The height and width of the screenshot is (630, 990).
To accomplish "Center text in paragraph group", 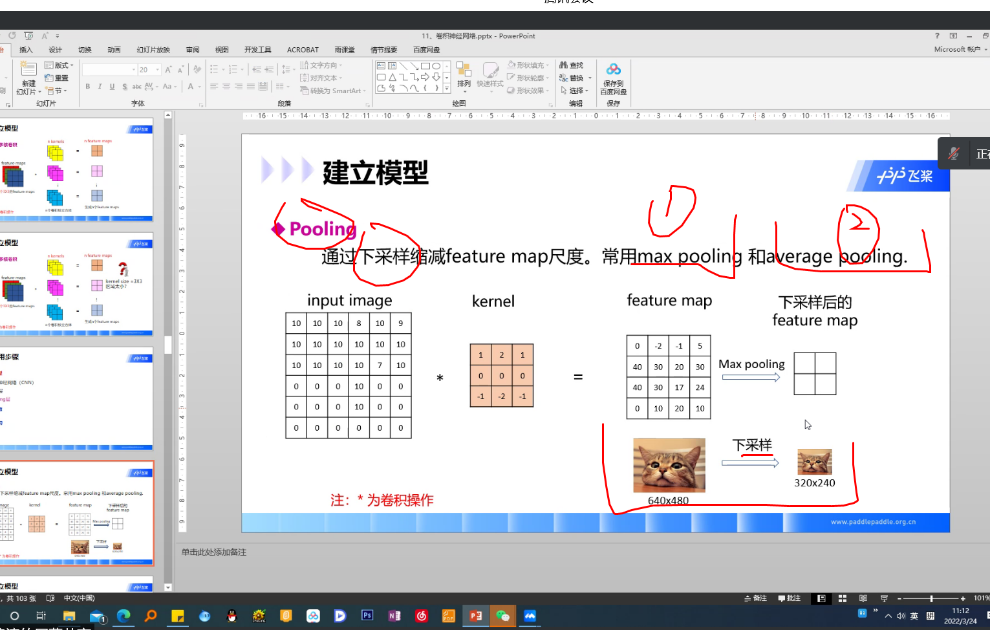I will click(x=226, y=87).
